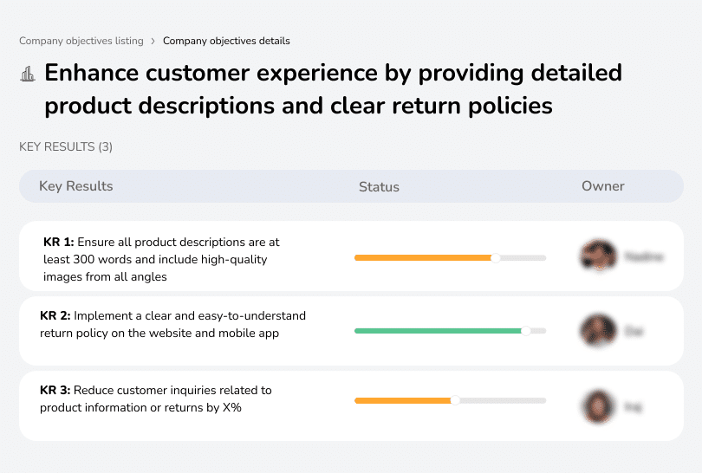Image resolution: width=702 pixels, height=473 pixels.
Task: Select the Company objectives details breadcrumb
Action: pyautogui.click(x=226, y=41)
